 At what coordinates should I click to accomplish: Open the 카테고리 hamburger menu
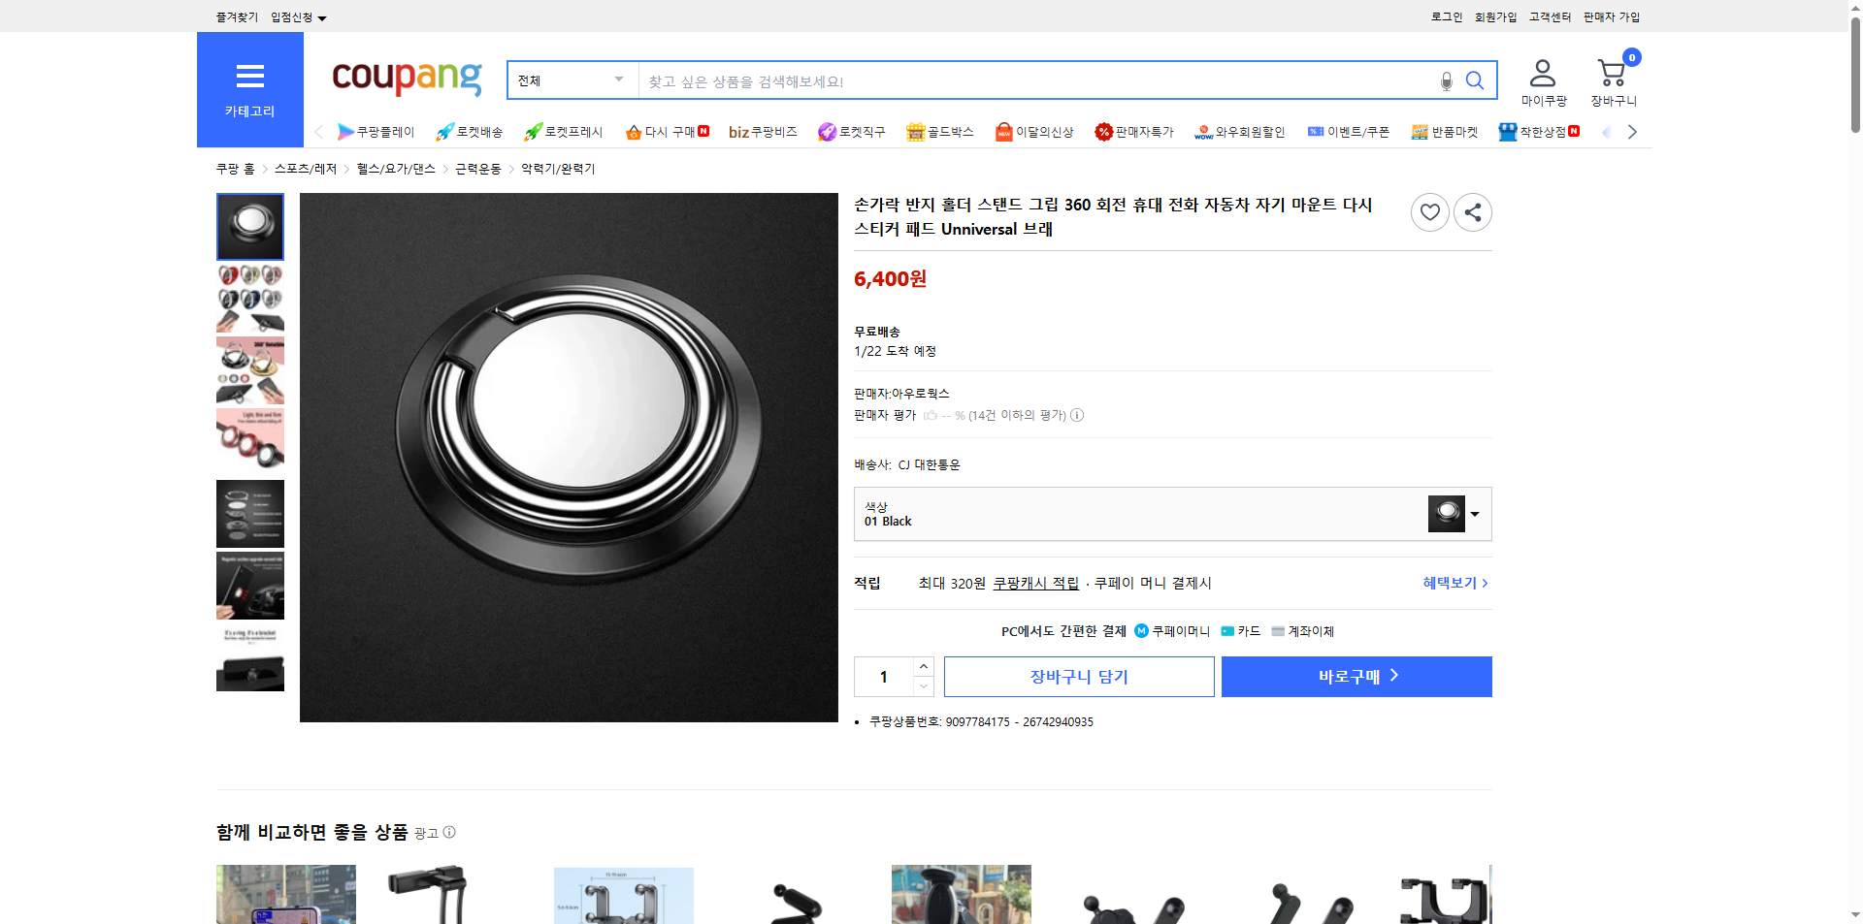[249, 77]
